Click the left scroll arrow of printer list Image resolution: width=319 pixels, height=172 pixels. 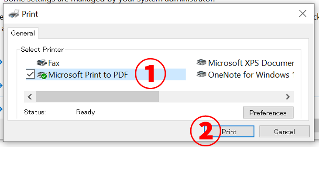pos(30,97)
